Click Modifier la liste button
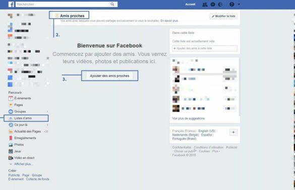This screenshot has height=190, width=295. (223, 16)
